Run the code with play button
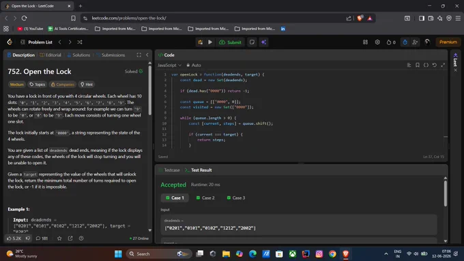This screenshot has width=464, height=261. [210, 42]
